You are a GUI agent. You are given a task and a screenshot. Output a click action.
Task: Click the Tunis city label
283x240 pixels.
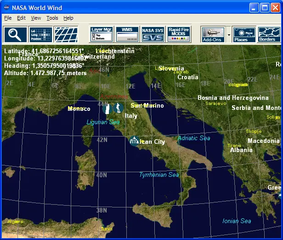tap(107, 229)
